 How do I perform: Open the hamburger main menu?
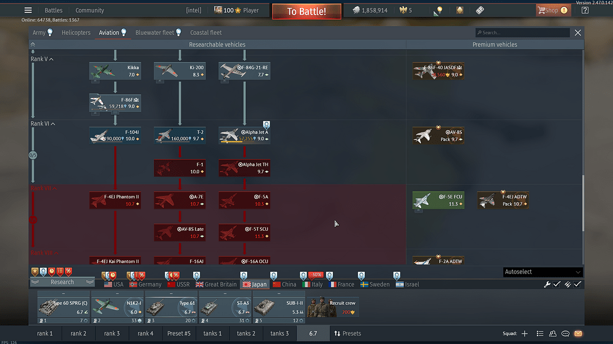[28, 10]
